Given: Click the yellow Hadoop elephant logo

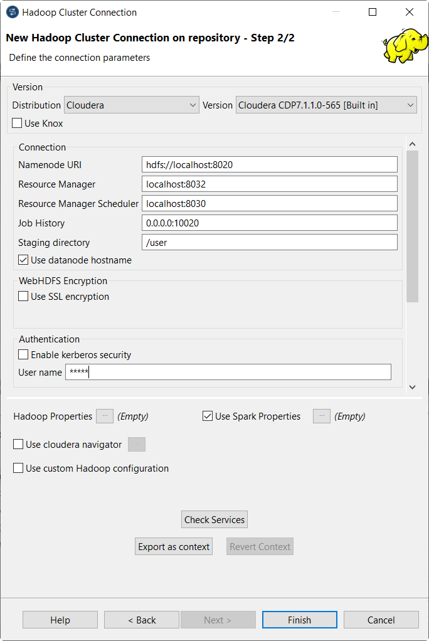Looking at the screenshot, I should click(x=405, y=45).
